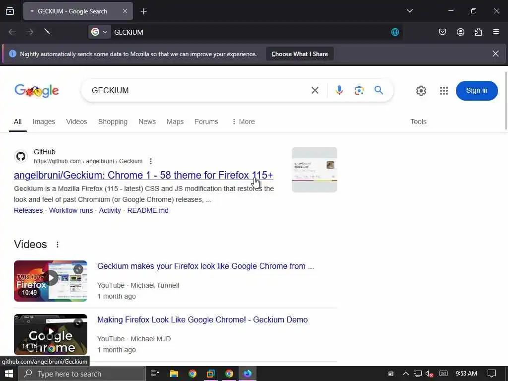Switch to the Maps tab
508x381 pixels.
(175, 122)
